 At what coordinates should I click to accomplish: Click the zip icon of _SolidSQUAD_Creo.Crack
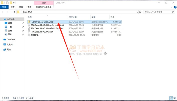point(29,22)
